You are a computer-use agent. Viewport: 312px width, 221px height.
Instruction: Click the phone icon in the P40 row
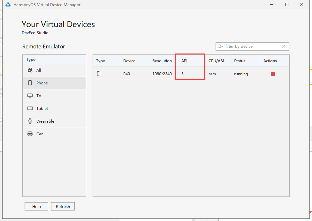(99, 74)
